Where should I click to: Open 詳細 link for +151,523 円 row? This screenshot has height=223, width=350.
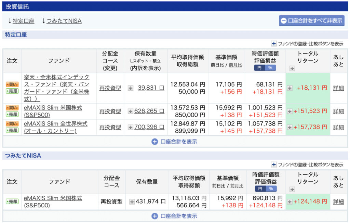click(x=338, y=111)
